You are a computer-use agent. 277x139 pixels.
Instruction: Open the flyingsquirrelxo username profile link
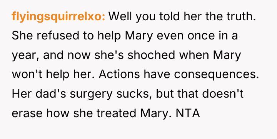[x=58, y=17]
